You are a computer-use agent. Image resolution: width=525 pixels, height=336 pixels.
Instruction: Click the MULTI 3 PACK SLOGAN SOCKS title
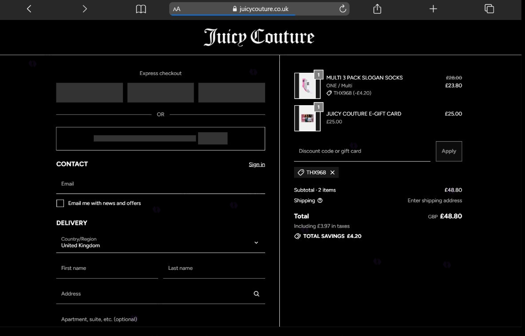pyautogui.click(x=364, y=78)
